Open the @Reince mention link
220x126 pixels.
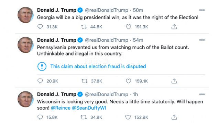click(x=60, y=108)
